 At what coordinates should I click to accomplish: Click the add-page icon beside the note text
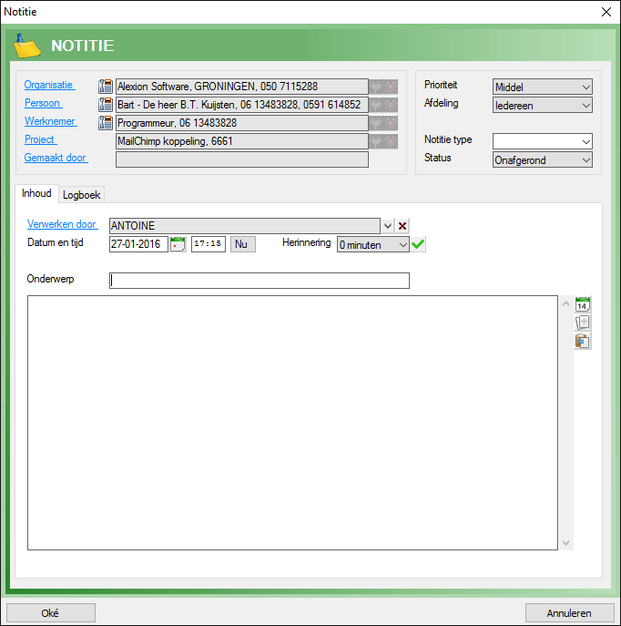click(583, 323)
